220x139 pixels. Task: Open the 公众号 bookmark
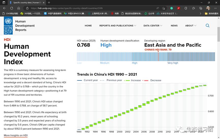pos(150,13)
